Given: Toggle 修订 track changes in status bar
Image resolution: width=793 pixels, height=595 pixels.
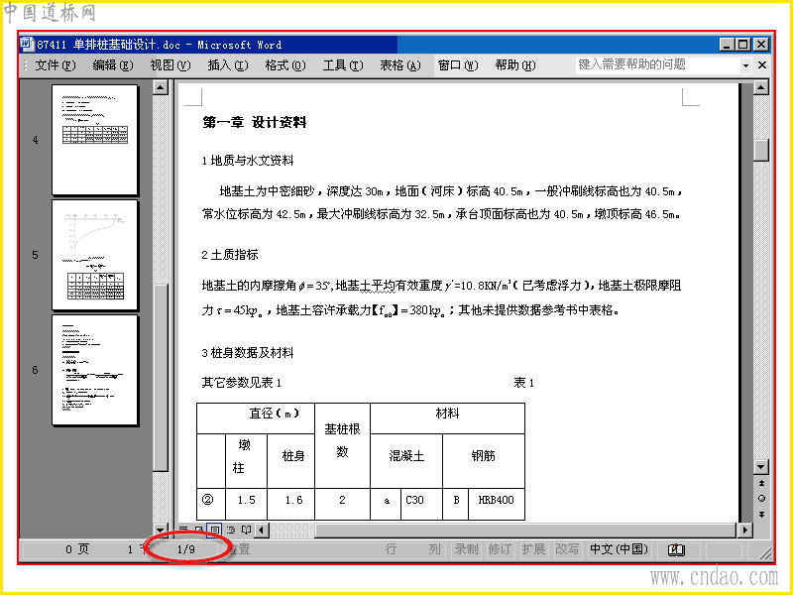Looking at the screenshot, I should pos(500,549).
